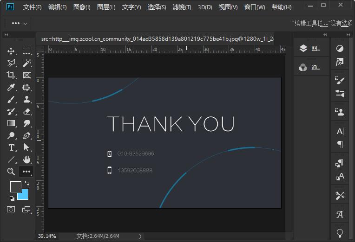Screen dimensions: 355x242
Task: Open the Adjustments panel icon
Action: pos(340,48)
